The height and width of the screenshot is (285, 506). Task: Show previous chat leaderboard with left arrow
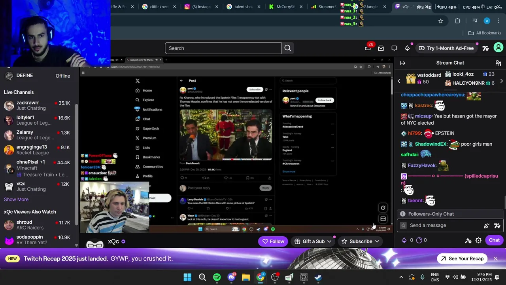click(x=398, y=81)
